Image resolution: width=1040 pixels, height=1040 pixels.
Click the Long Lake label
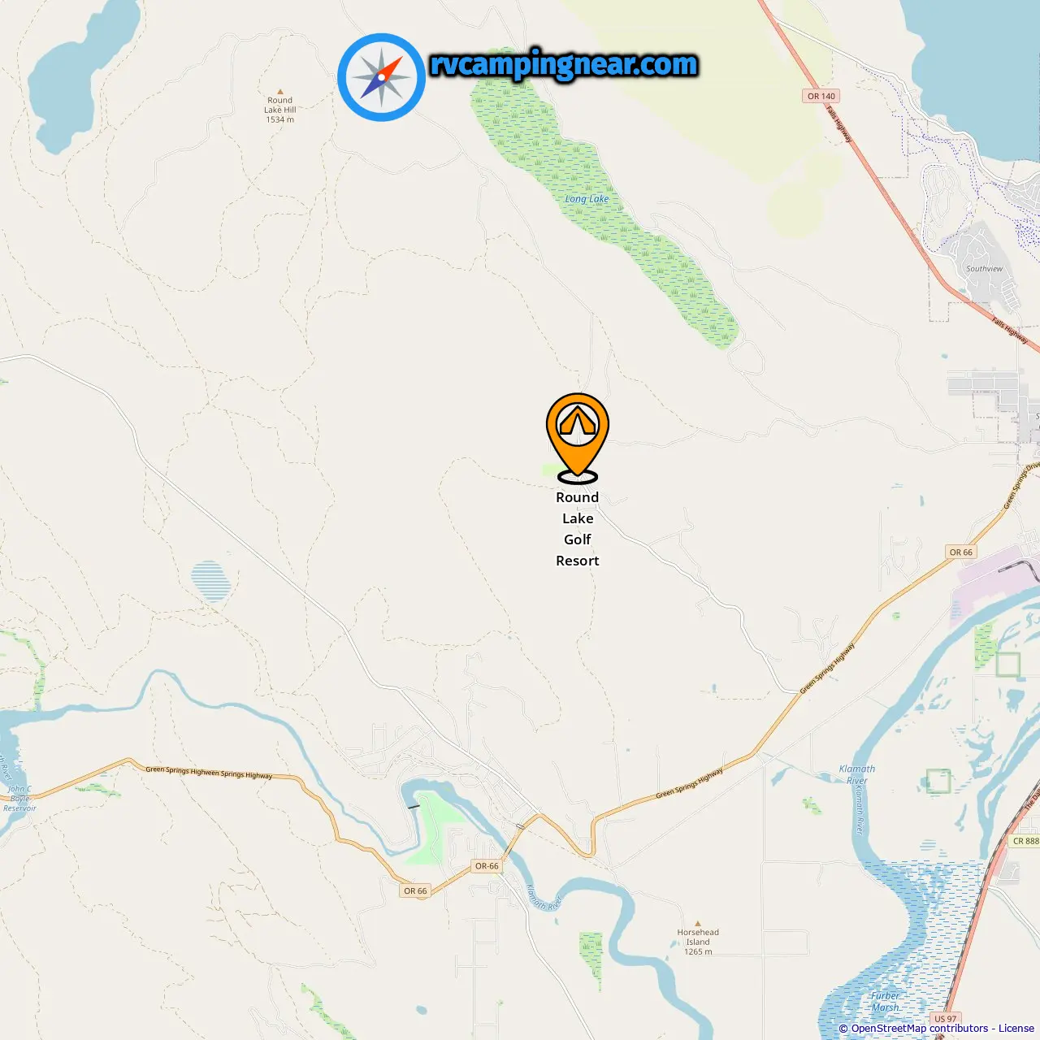[x=587, y=199]
